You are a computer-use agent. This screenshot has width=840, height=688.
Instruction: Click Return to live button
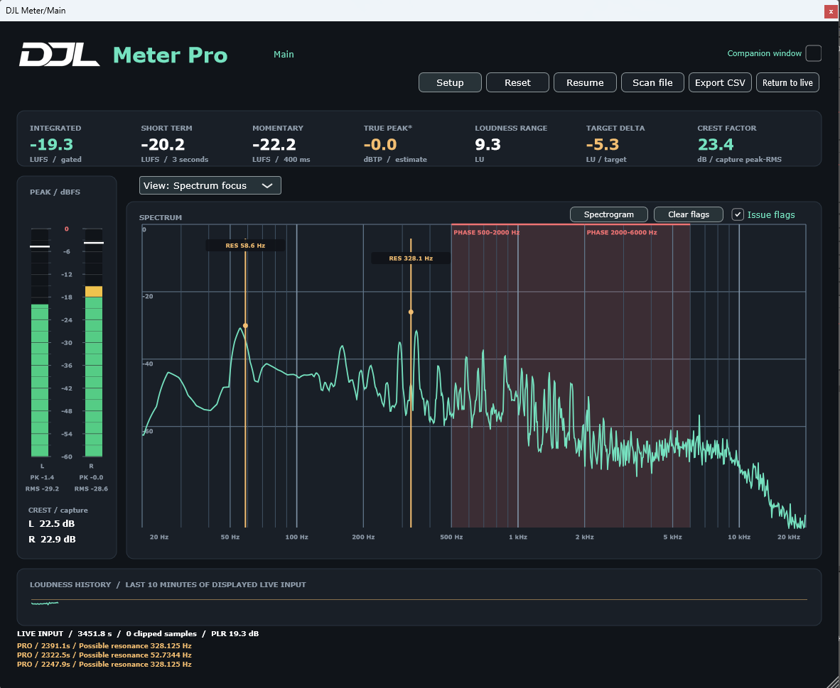pos(787,82)
